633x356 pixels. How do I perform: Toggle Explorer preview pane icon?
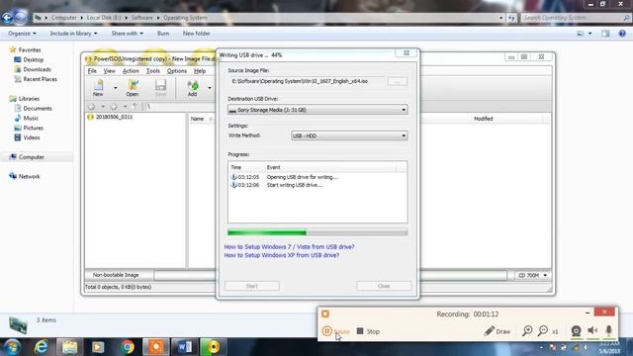click(x=605, y=34)
